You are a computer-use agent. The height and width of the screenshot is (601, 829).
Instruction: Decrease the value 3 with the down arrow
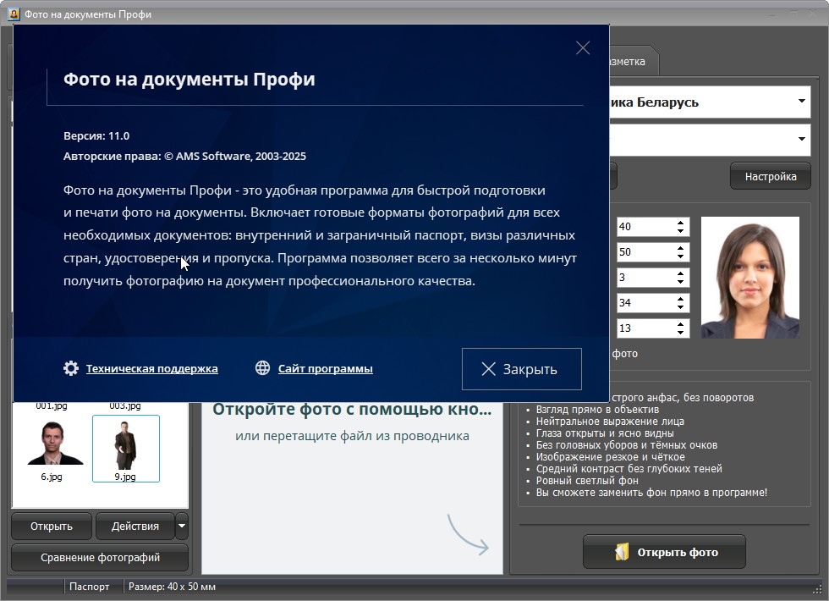pos(680,282)
